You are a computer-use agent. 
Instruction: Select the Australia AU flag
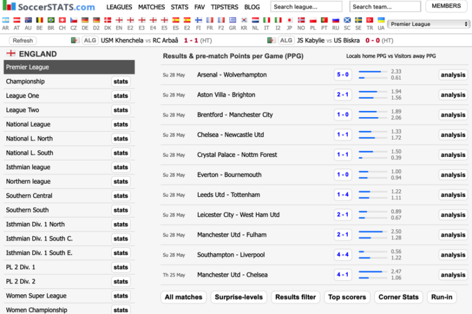coord(28,20)
